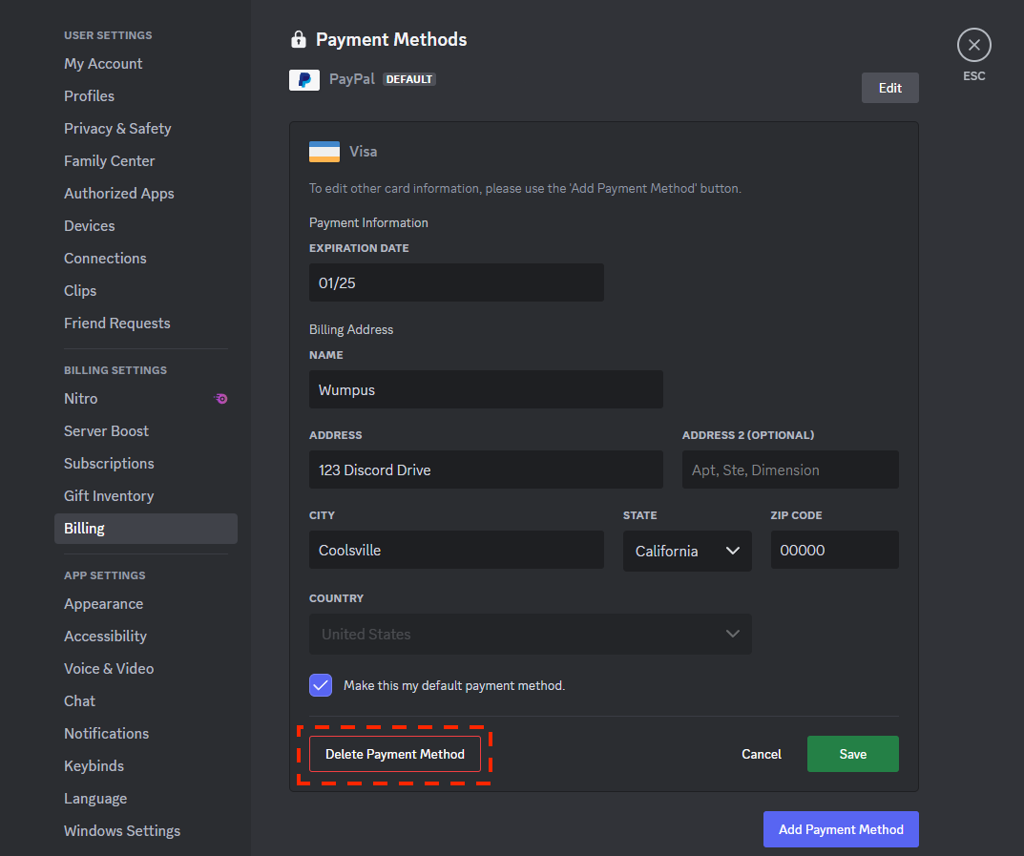Open Notifications settings
The image size is (1024, 856).
pyautogui.click(x=106, y=733)
